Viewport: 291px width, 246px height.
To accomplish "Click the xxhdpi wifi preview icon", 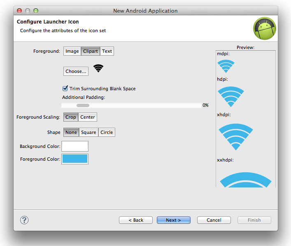I will point(246,180).
